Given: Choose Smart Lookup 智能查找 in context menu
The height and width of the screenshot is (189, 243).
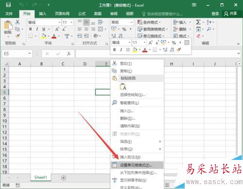Looking at the screenshot, I should tap(137, 103).
